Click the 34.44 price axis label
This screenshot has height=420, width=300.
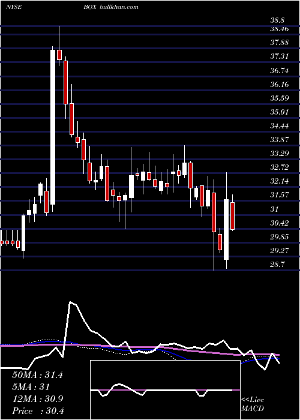click(280, 125)
